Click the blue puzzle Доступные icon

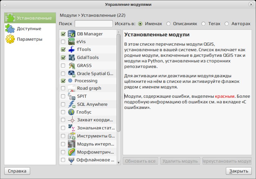click(x=10, y=29)
